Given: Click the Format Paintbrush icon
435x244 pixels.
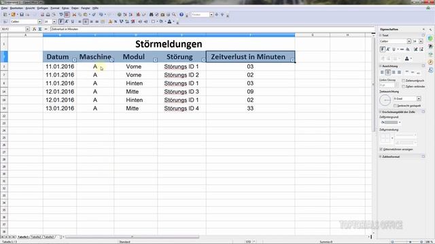Looking at the screenshot, I should 94,14.
